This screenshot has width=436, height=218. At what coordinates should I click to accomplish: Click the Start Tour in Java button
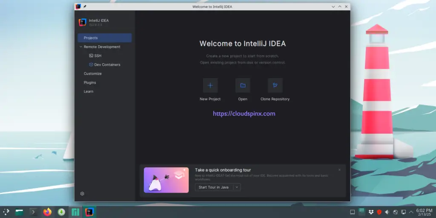[x=214, y=187]
